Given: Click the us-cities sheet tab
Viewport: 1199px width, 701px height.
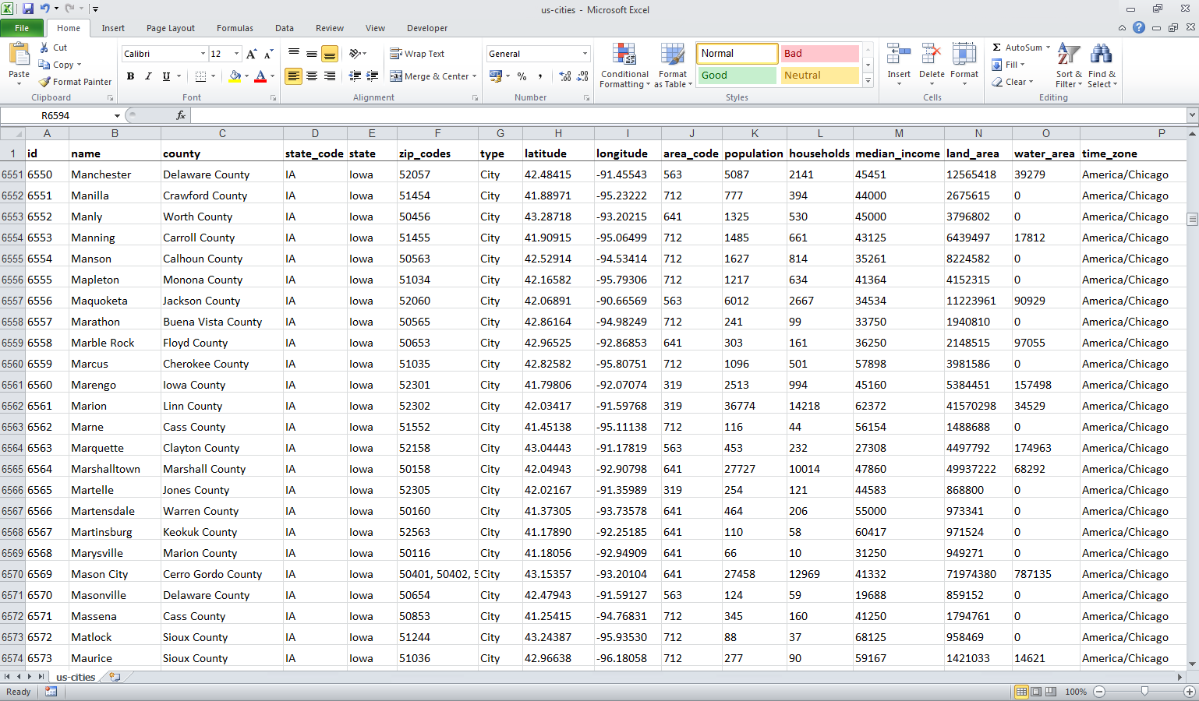Looking at the screenshot, I should pyautogui.click(x=74, y=677).
